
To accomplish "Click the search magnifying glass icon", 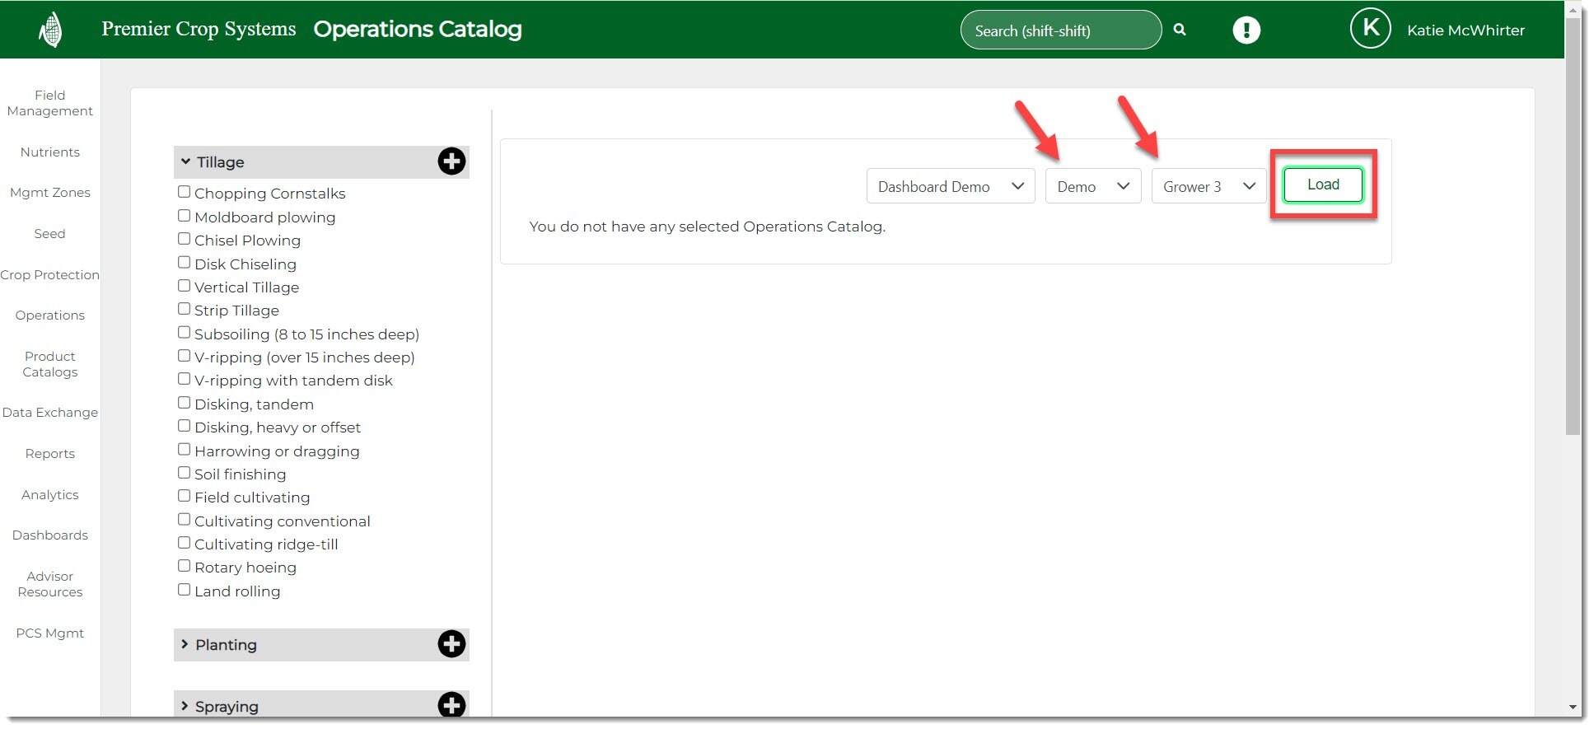I will pos(1180,30).
